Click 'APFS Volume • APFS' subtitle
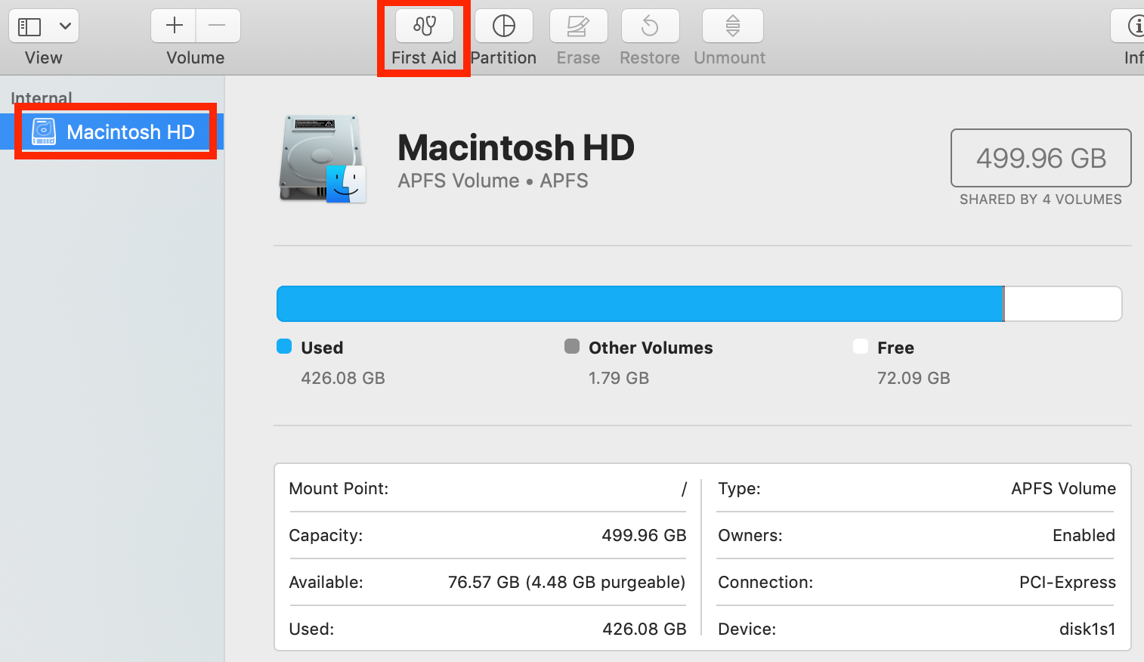The height and width of the screenshot is (662, 1144). pyautogui.click(x=493, y=181)
